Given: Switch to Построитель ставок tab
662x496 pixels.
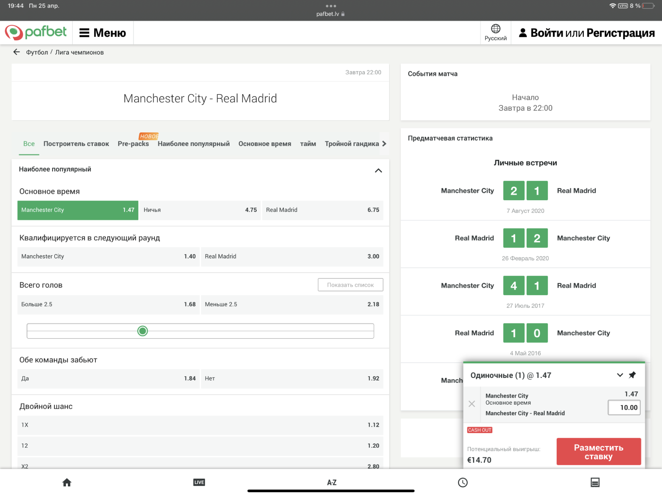Looking at the screenshot, I should tap(76, 144).
